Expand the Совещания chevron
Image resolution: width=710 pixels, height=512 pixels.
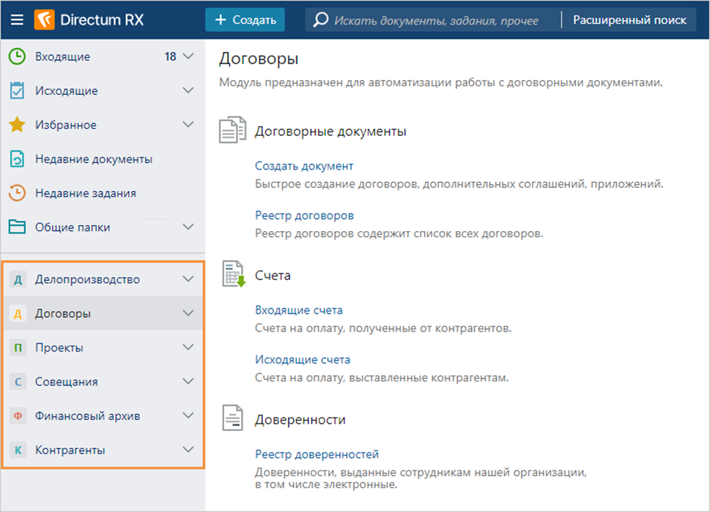click(188, 382)
